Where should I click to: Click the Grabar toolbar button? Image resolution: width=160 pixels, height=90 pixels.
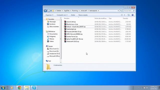73,15
